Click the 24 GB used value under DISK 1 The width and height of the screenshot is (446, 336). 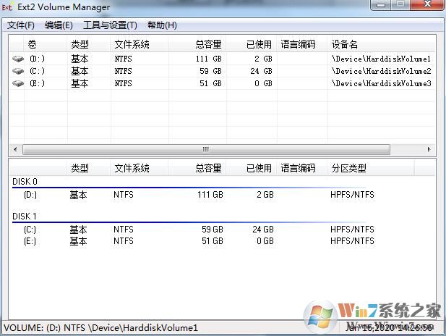pyautogui.click(x=263, y=230)
